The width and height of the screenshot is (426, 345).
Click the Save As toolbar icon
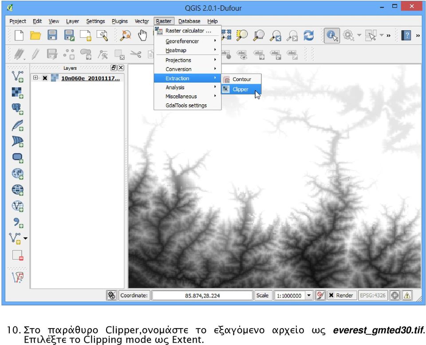tap(69, 36)
